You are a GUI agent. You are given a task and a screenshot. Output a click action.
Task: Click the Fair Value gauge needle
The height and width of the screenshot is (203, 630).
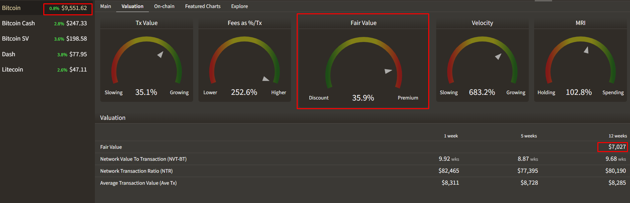tap(388, 71)
